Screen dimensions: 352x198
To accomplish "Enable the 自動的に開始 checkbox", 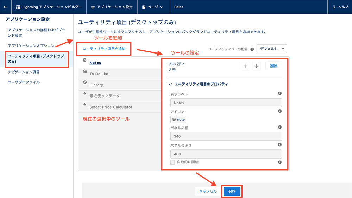I will pos(172,162).
